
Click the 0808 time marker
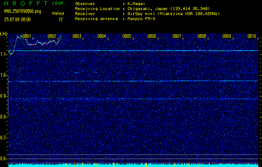pyautogui.click(x=202, y=36)
